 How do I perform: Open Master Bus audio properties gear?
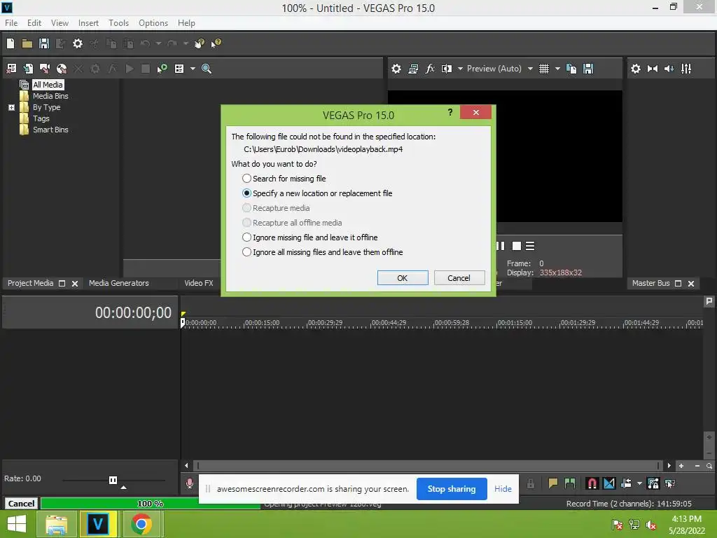point(636,69)
